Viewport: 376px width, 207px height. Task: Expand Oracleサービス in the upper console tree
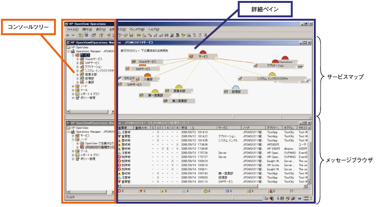click(78, 59)
